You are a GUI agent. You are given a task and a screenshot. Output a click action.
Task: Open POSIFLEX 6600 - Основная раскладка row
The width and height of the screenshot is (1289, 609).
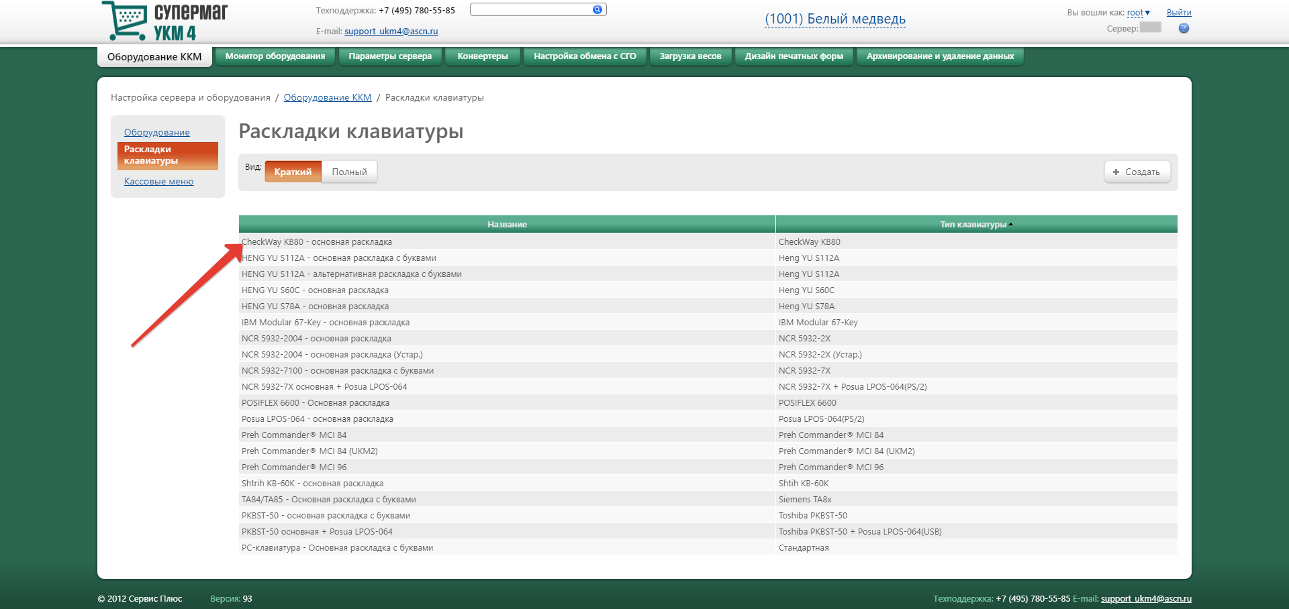coord(507,402)
